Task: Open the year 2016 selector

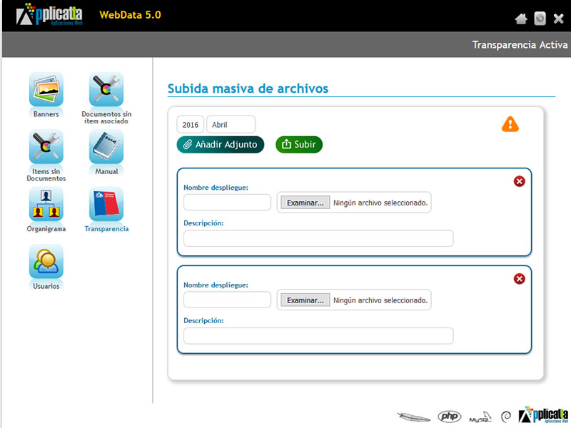Action: pos(191,125)
